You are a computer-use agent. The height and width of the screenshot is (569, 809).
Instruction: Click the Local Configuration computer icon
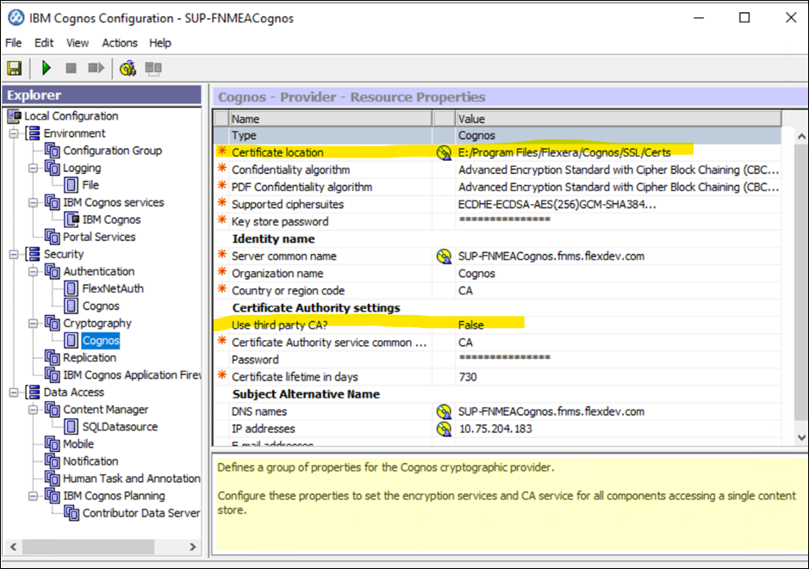tap(15, 116)
